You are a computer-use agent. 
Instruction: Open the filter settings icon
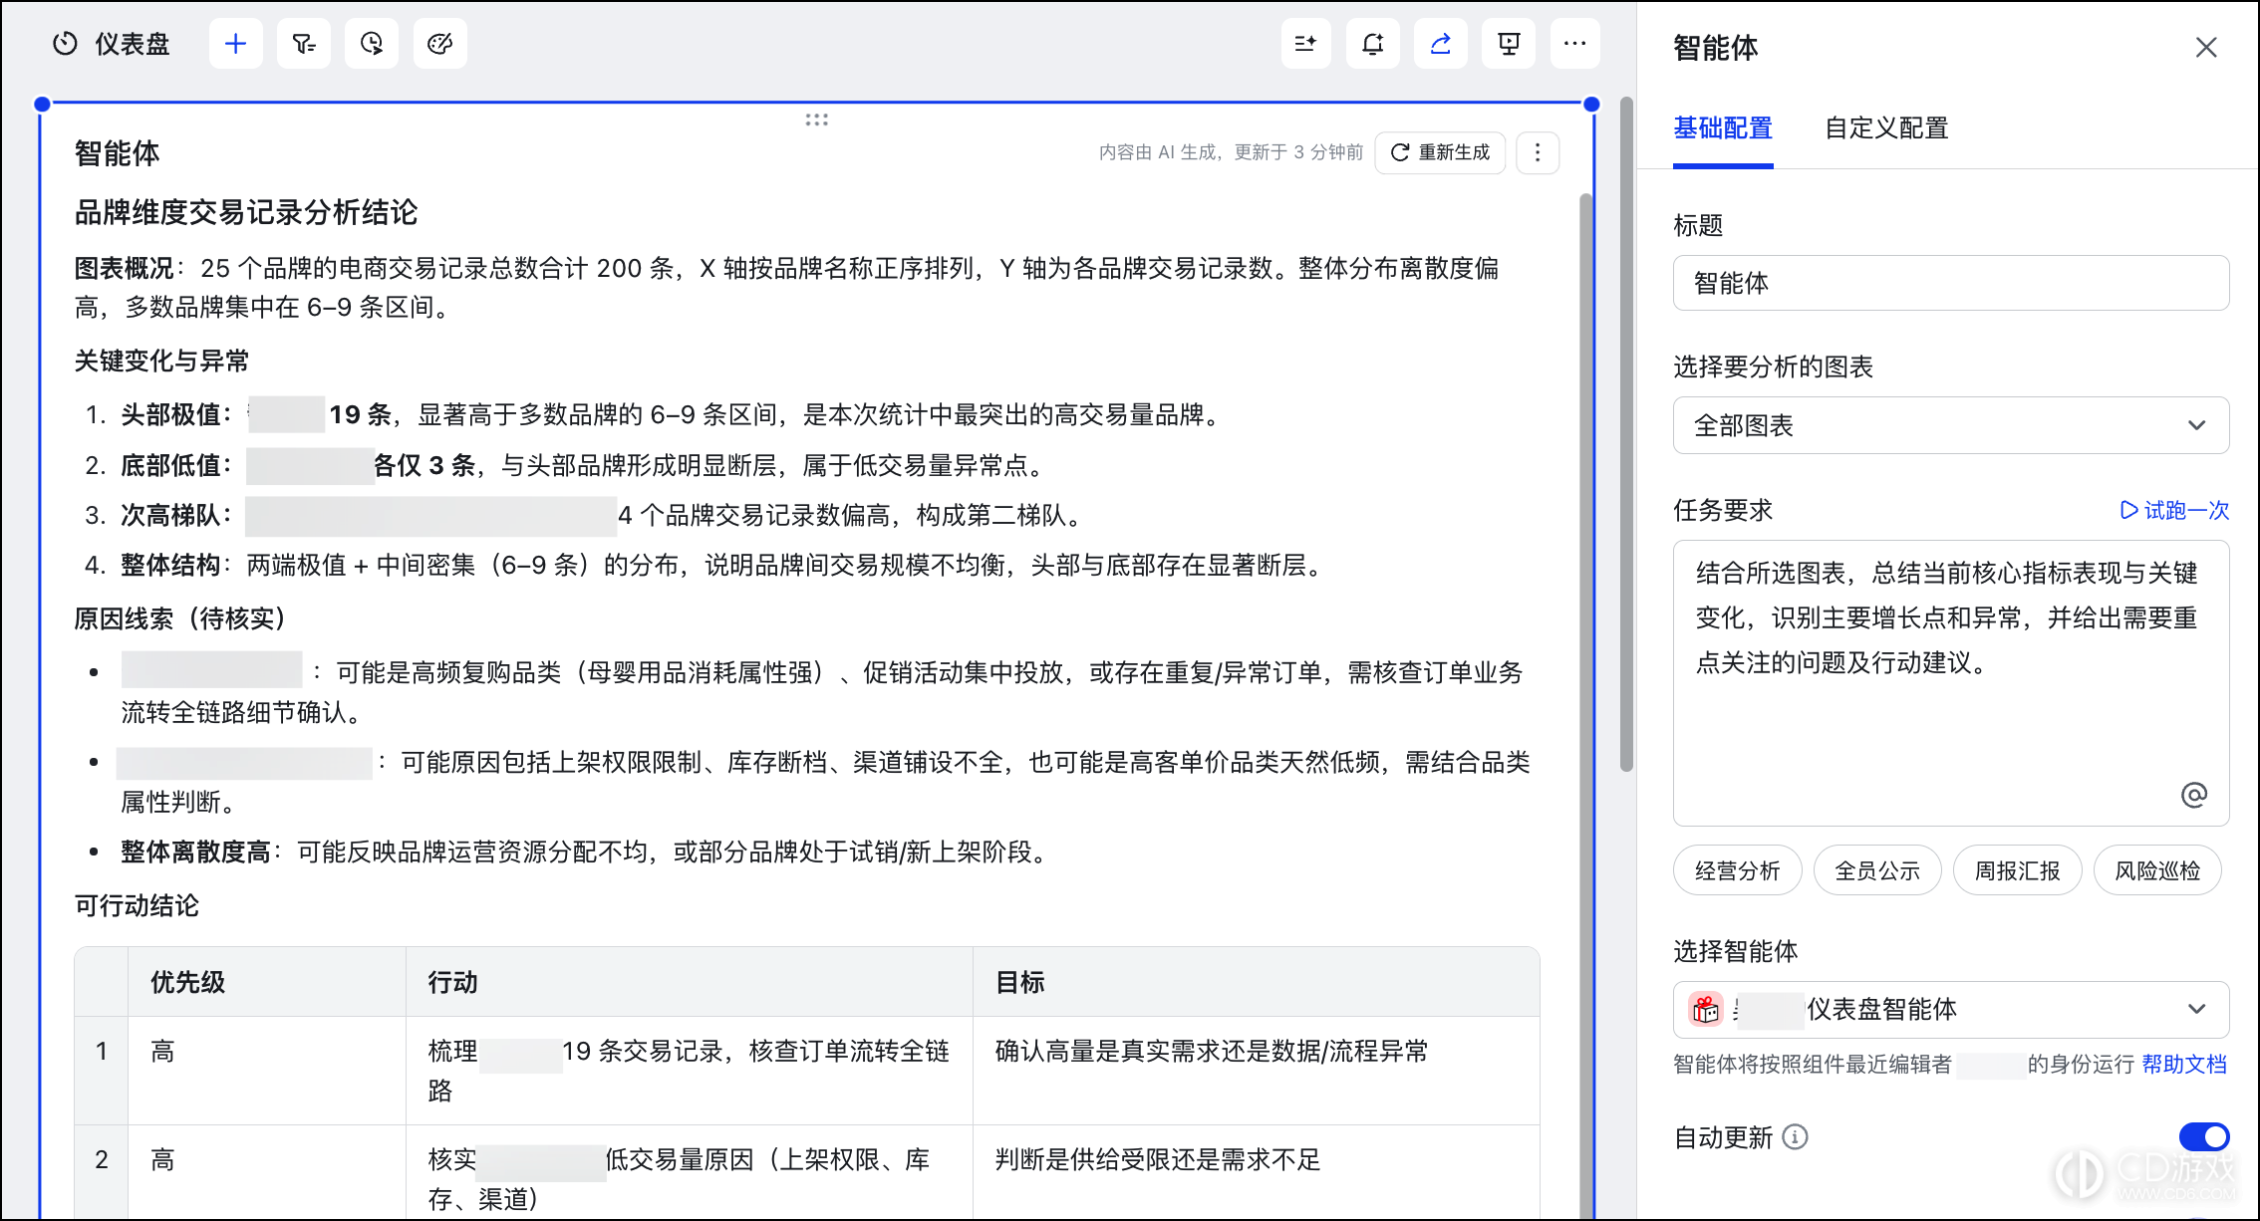click(304, 44)
